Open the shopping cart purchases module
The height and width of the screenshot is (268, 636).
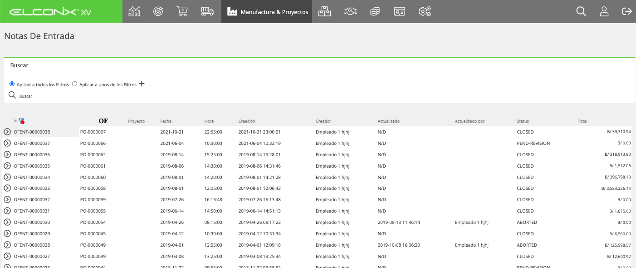pyautogui.click(x=182, y=11)
